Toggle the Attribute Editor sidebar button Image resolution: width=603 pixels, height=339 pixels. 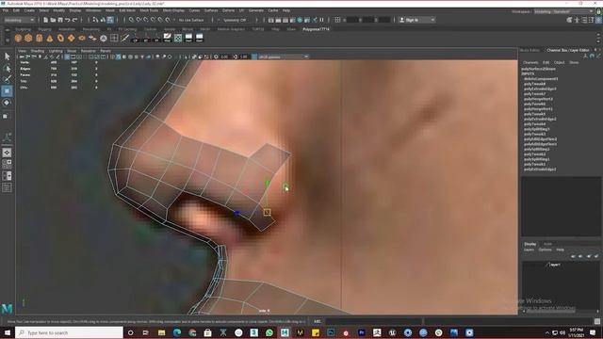(x=584, y=20)
